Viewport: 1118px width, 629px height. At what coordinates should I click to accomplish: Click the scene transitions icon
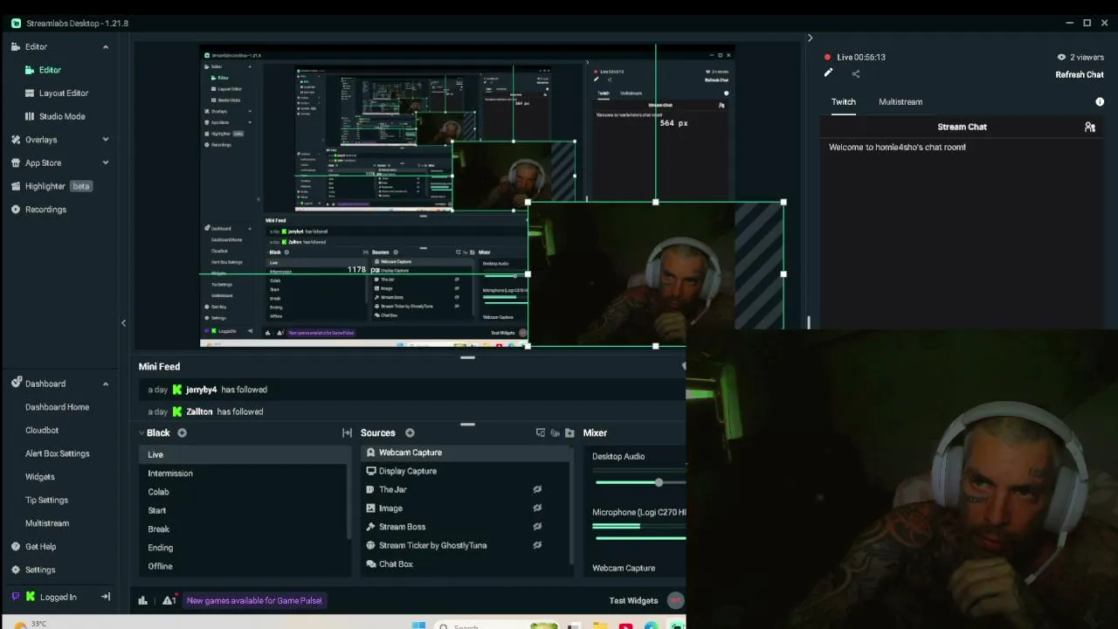[347, 432]
